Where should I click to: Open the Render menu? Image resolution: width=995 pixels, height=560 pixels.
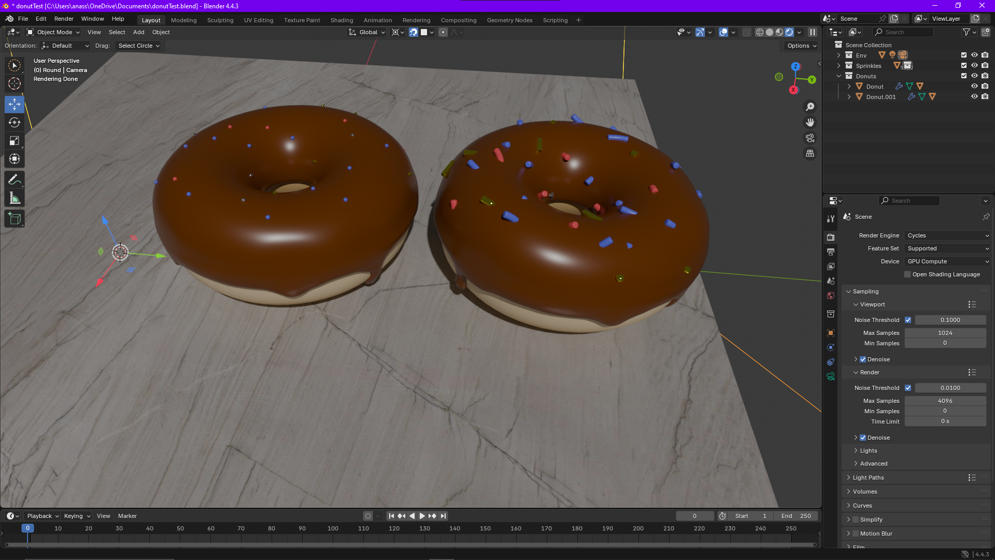[64, 19]
